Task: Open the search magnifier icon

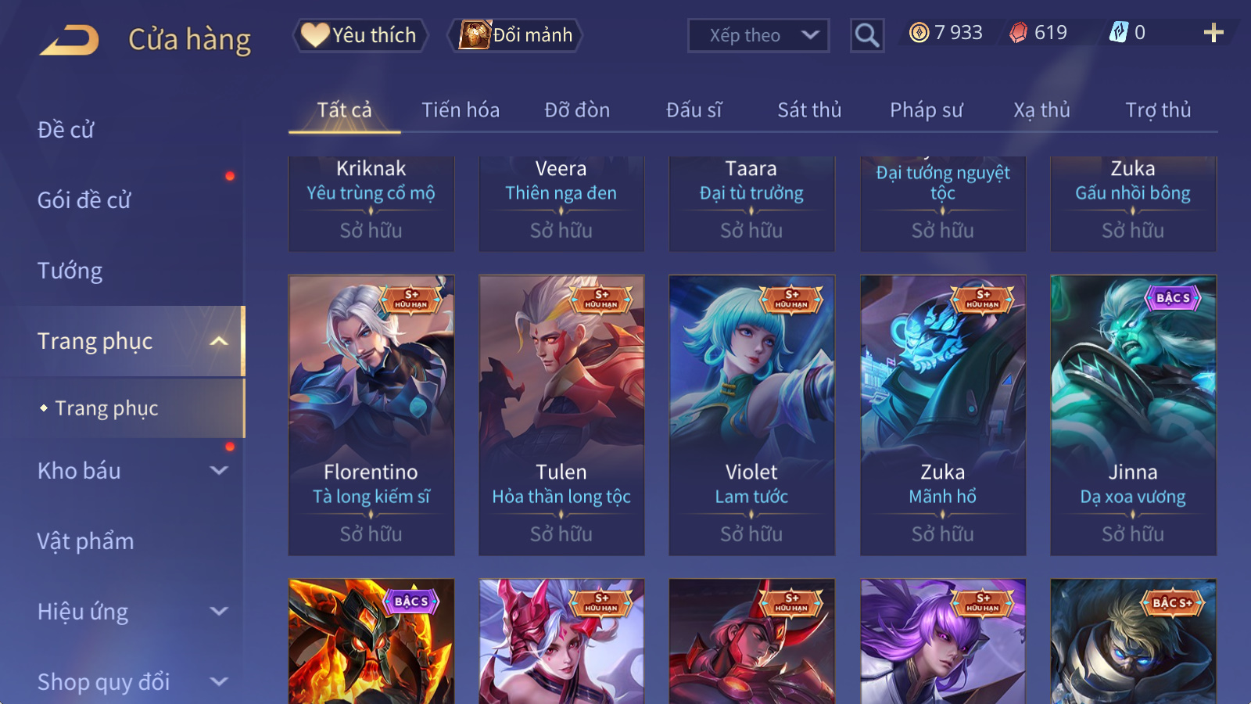Action: pyautogui.click(x=866, y=35)
